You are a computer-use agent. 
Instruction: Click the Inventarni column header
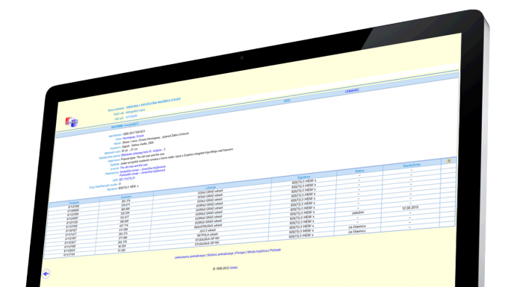coord(126,197)
